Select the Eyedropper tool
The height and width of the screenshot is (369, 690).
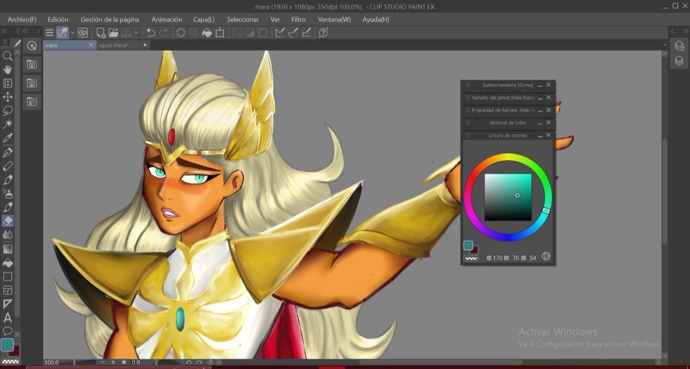click(7, 139)
